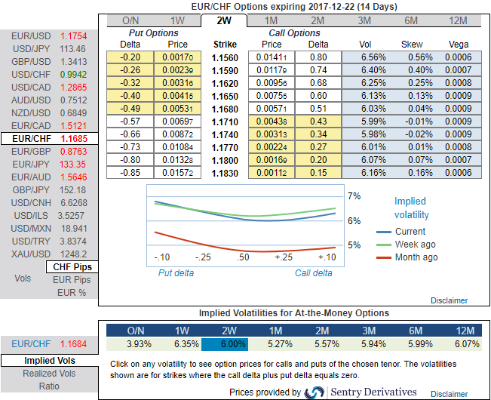Select the EUR/AUD currency pair
This screenshot has height=400, width=491.
[49, 177]
